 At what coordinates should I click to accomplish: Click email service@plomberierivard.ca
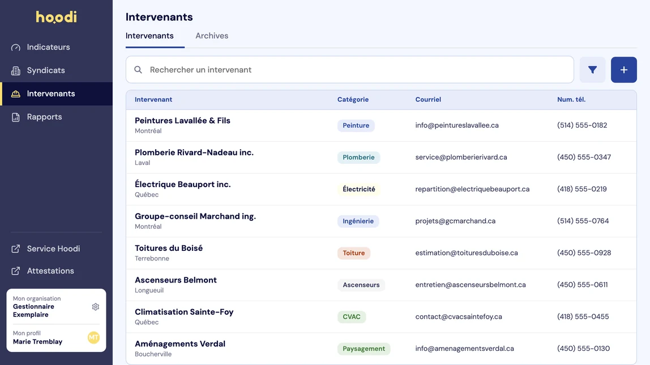pyautogui.click(x=461, y=157)
